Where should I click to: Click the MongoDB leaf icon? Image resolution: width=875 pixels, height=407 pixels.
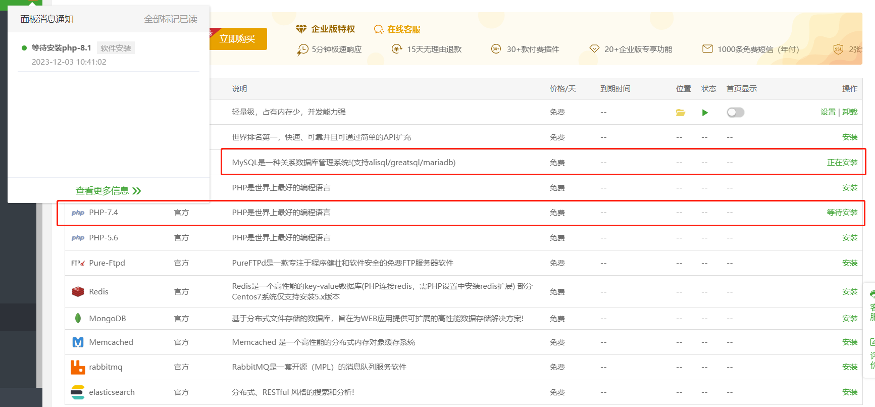(78, 318)
